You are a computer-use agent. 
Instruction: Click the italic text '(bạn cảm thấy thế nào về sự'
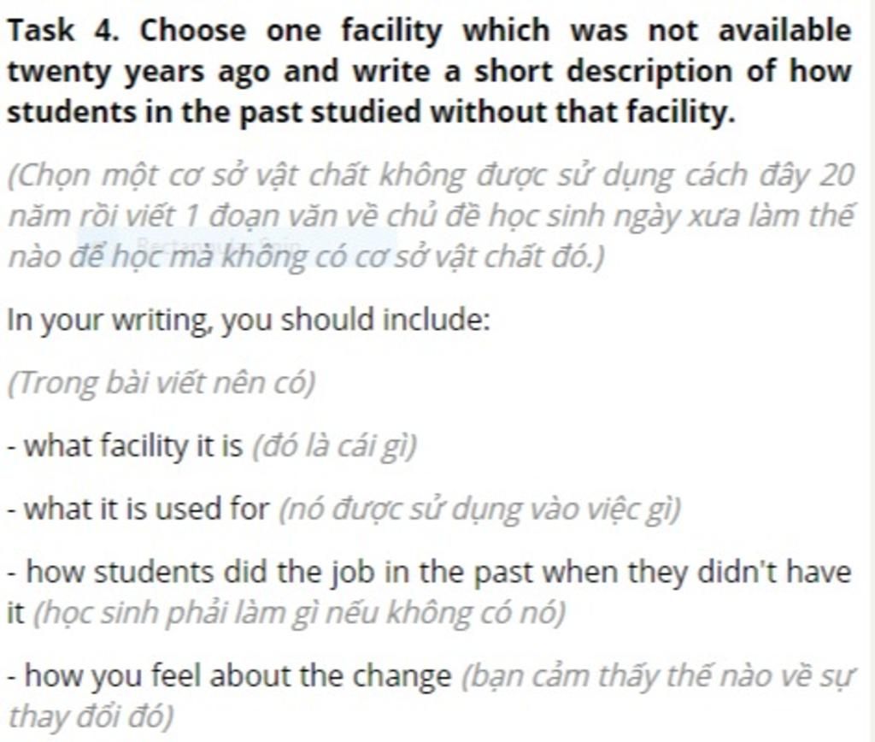click(x=657, y=677)
